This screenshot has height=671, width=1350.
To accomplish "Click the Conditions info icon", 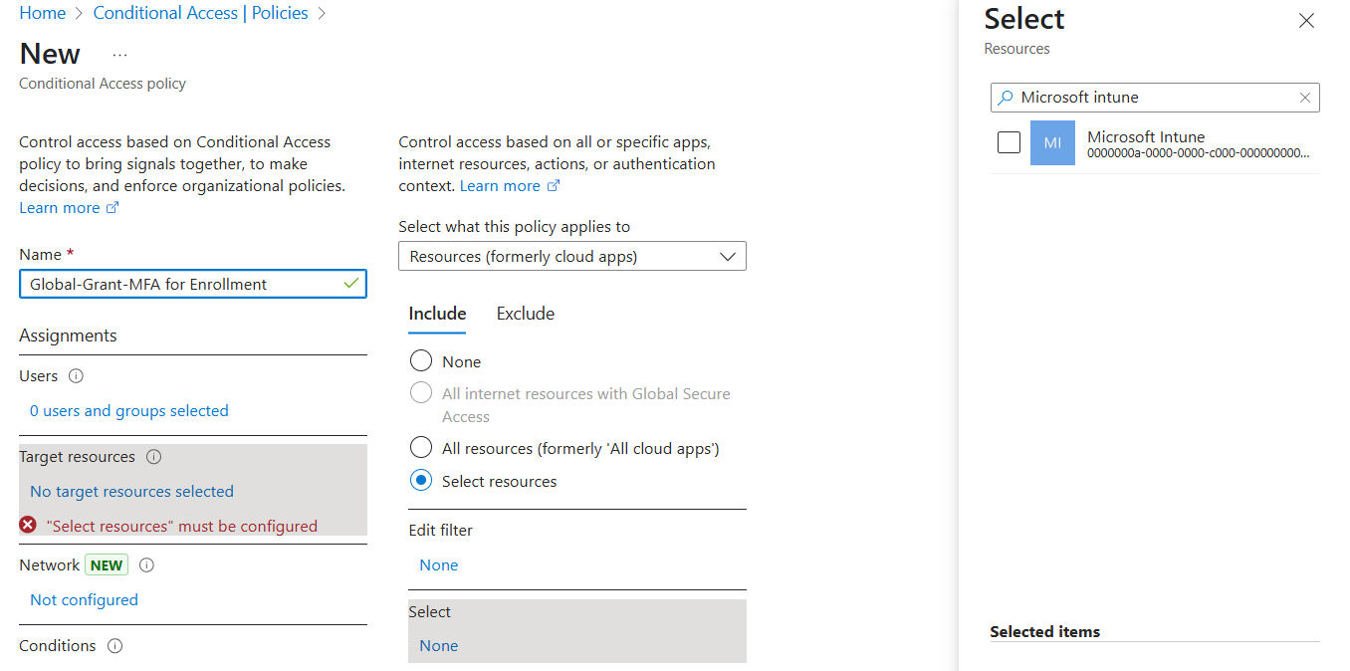I will point(114,645).
